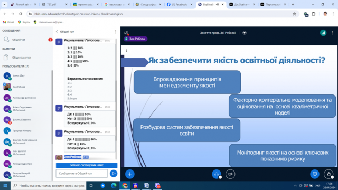Click the recording indicator in title bar

tap(245, 33)
